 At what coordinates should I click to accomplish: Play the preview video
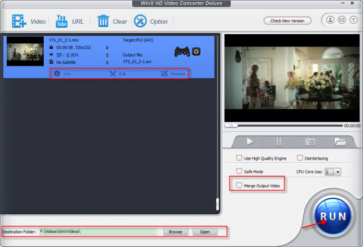[250, 142]
